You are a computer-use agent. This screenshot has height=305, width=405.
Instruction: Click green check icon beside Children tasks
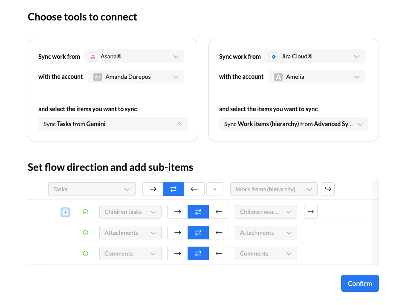(85, 212)
